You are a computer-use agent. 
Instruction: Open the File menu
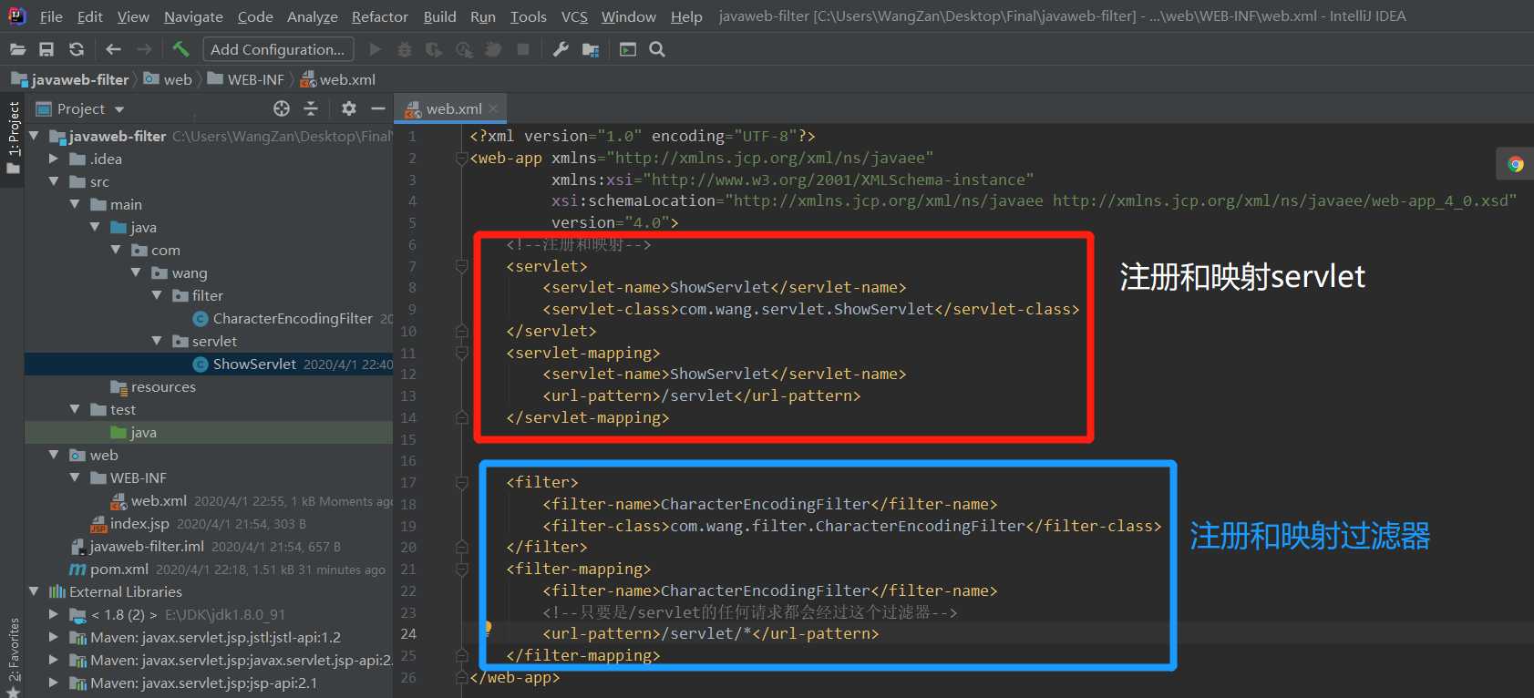[x=51, y=16]
